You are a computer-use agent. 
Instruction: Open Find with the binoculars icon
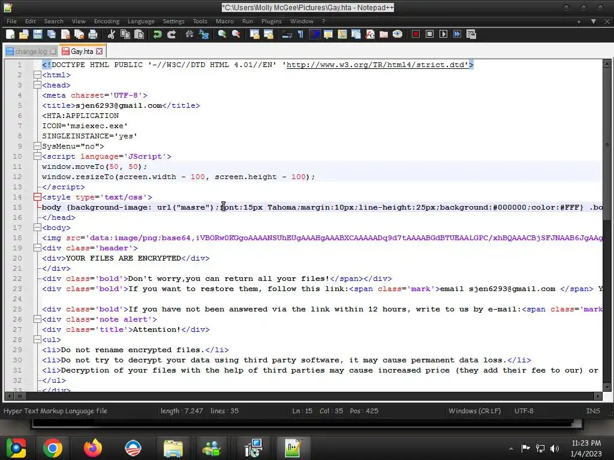[x=189, y=34]
